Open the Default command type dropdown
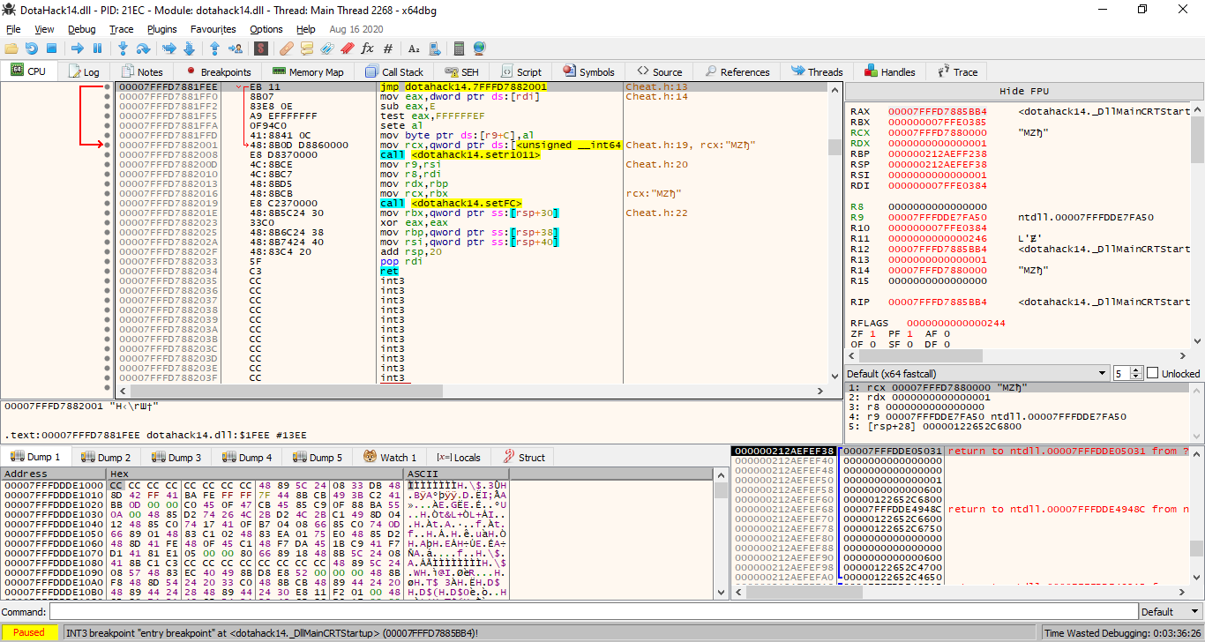The width and height of the screenshot is (1205, 642). tap(1169, 612)
